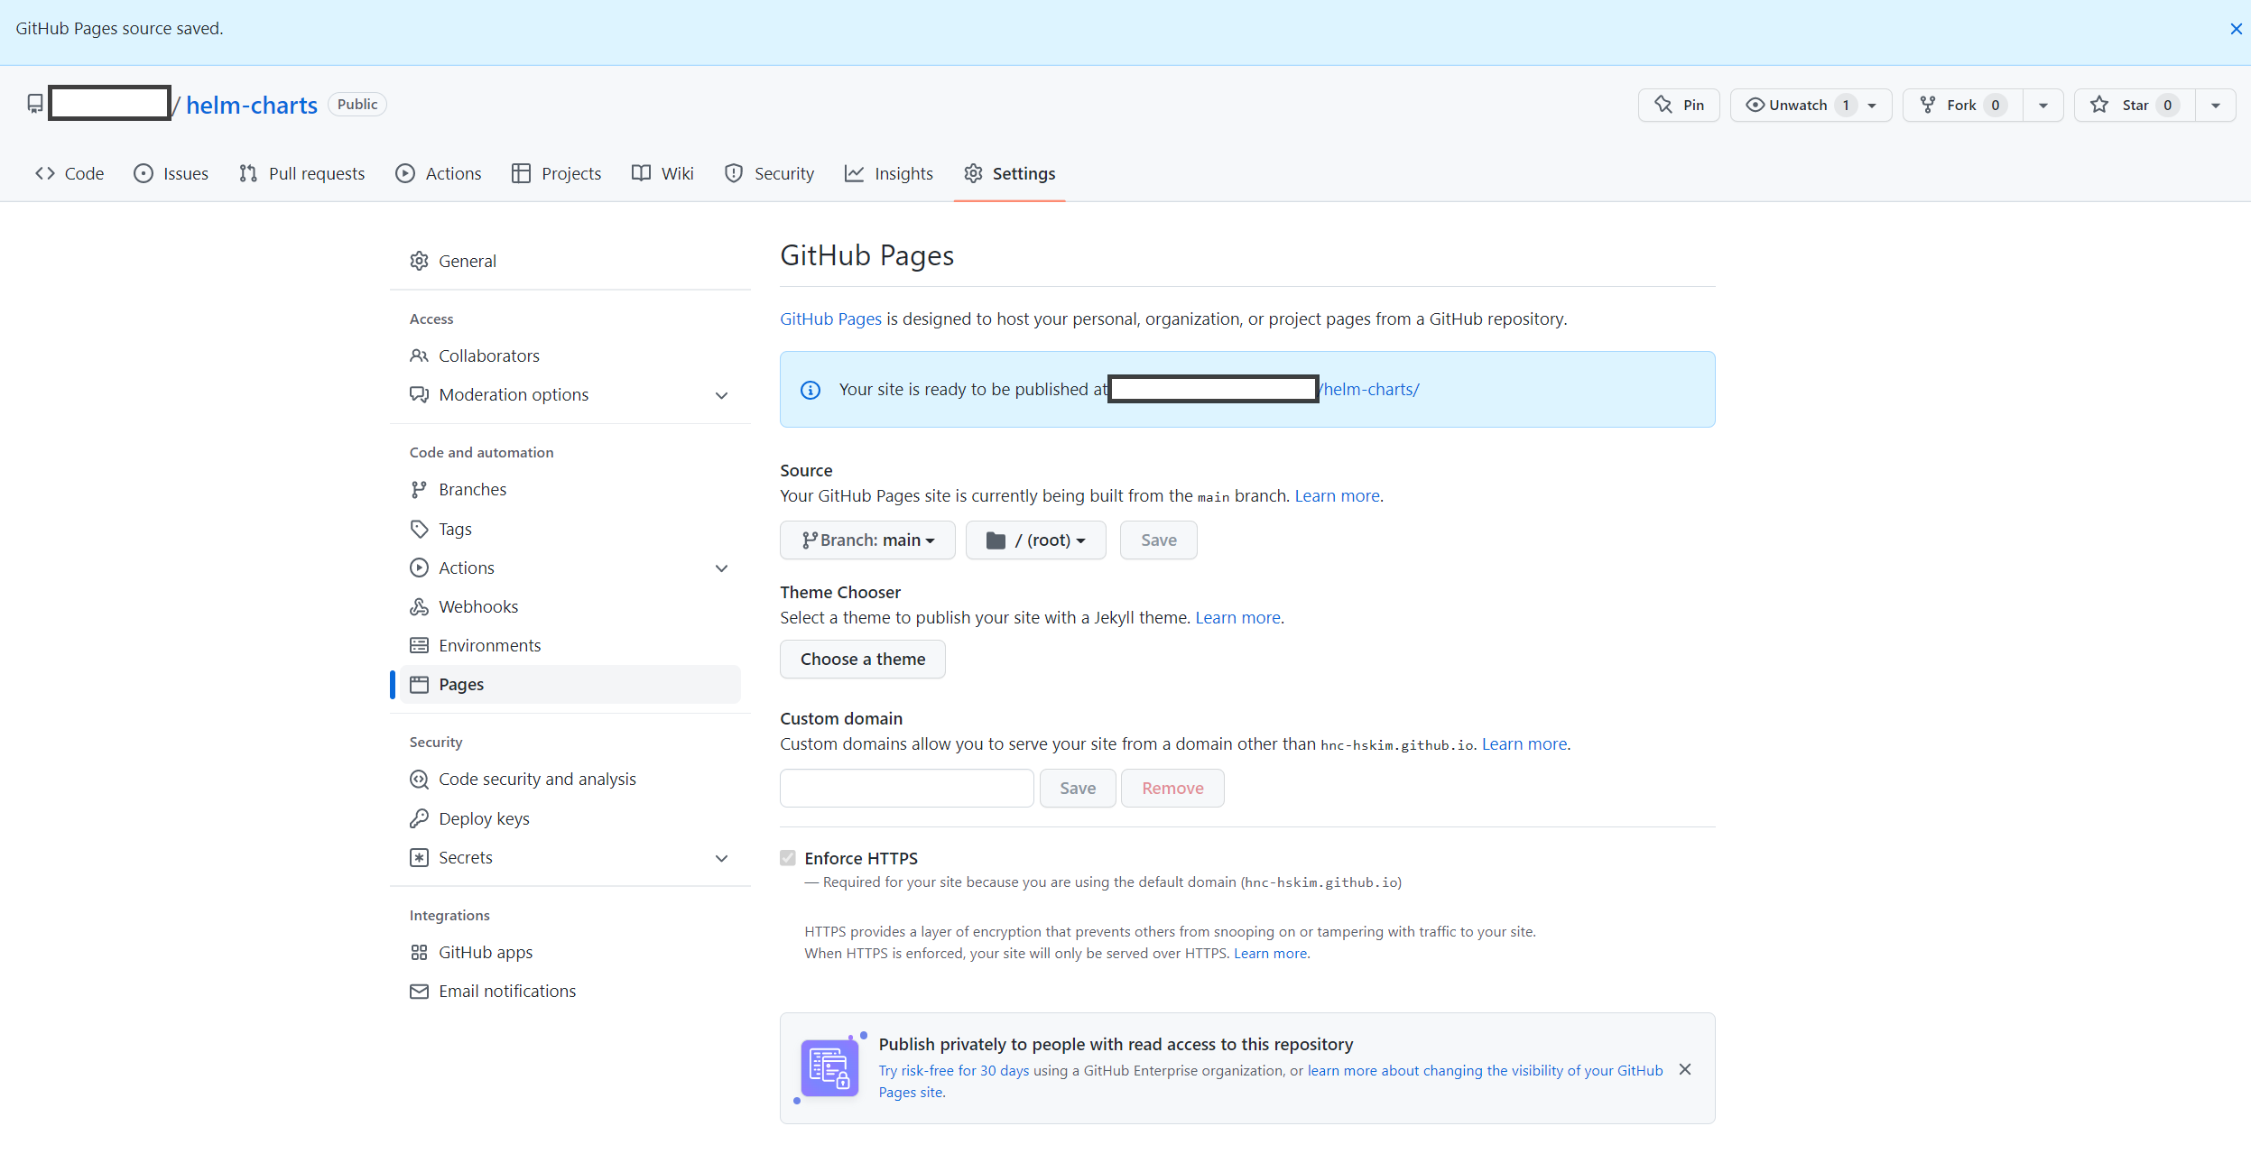Open the Wiki tab
The image size is (2251, 1154).
pyautogui.click(x=662, y=173)
